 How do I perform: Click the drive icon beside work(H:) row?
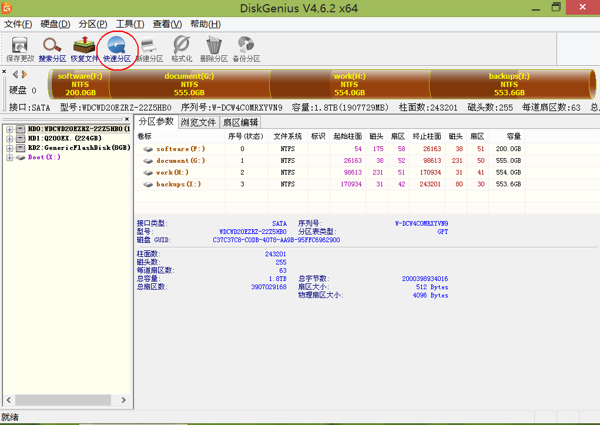point(148,173)
